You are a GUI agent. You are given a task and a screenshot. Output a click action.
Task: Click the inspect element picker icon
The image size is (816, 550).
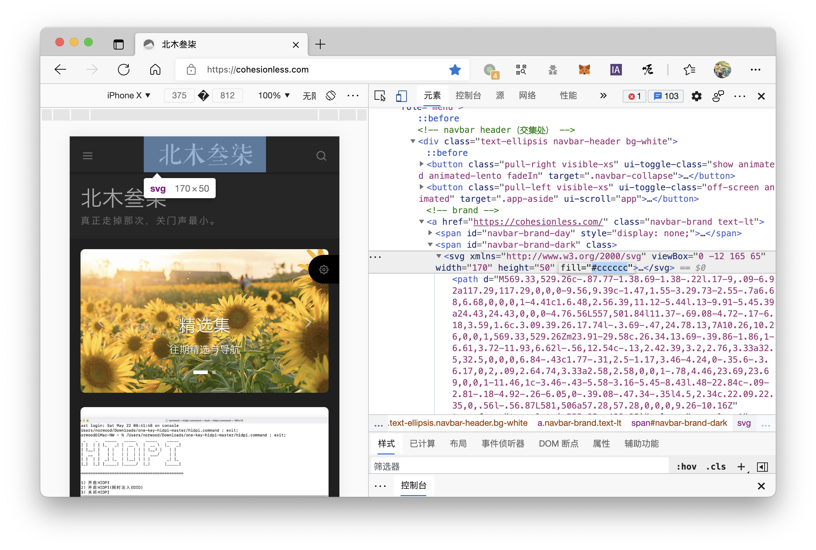(x=380, y=96)
